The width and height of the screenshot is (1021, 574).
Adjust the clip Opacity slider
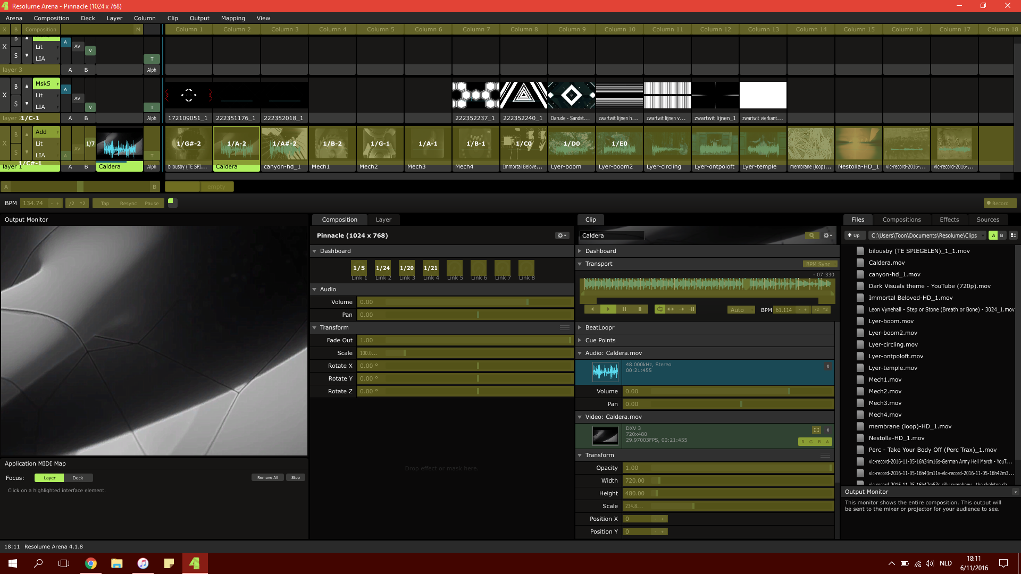[727, 468]
